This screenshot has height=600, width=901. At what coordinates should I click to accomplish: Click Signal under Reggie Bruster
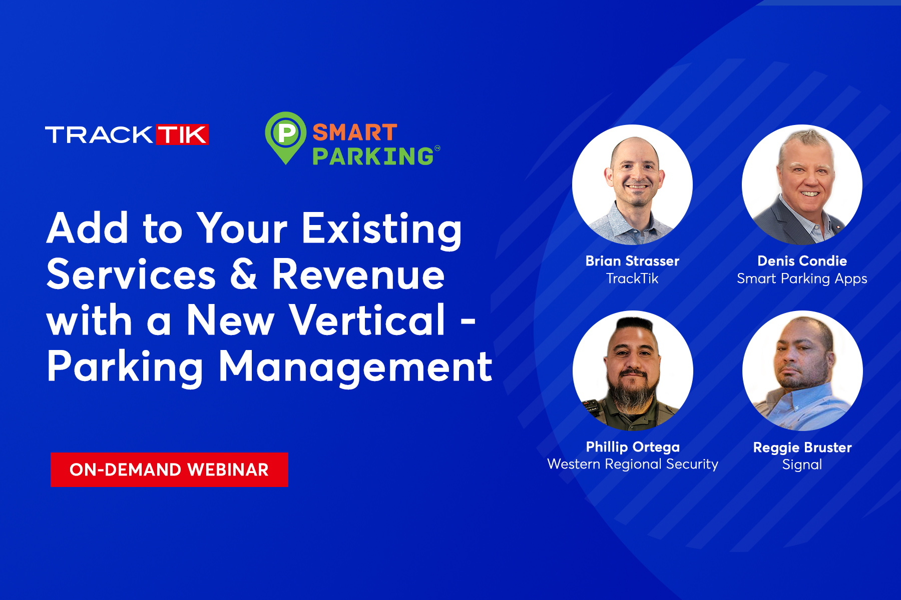802,465
